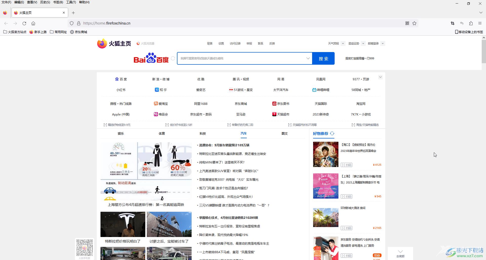Click the forward navigation arrow
This screenshot has height=260, width=486.
point(15,23)
